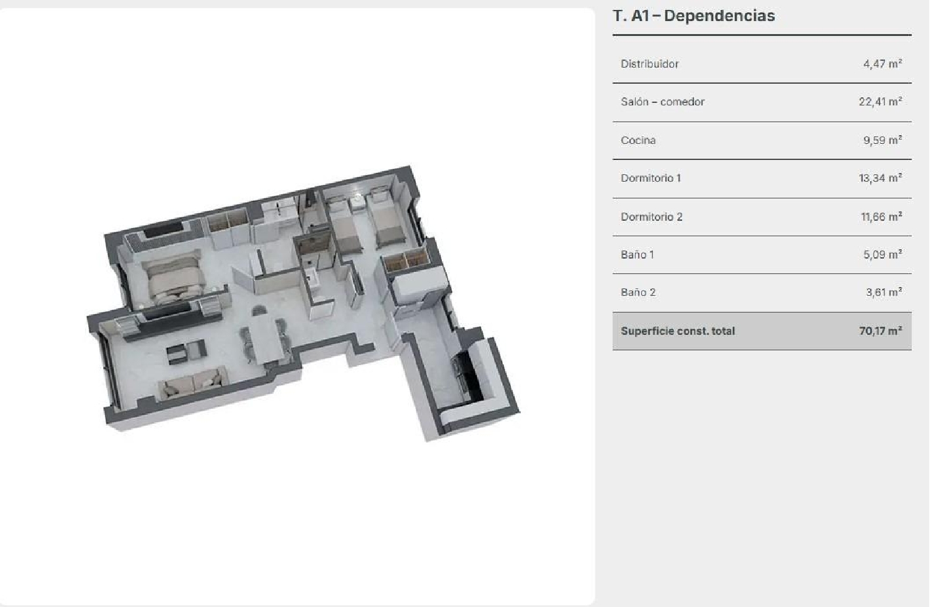Click the Salón – comedor label
The image size is (931, 607).
click(x=662, y=102)
